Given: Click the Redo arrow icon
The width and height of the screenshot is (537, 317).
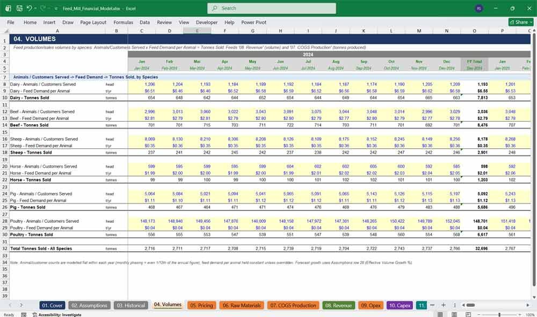Looking at the screenshot, I should pyautogui.click(x=43, y=8).
